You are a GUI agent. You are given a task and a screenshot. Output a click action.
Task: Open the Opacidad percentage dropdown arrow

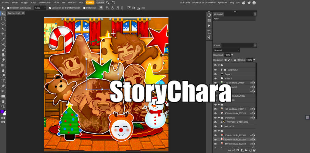(x=232, y=55)
